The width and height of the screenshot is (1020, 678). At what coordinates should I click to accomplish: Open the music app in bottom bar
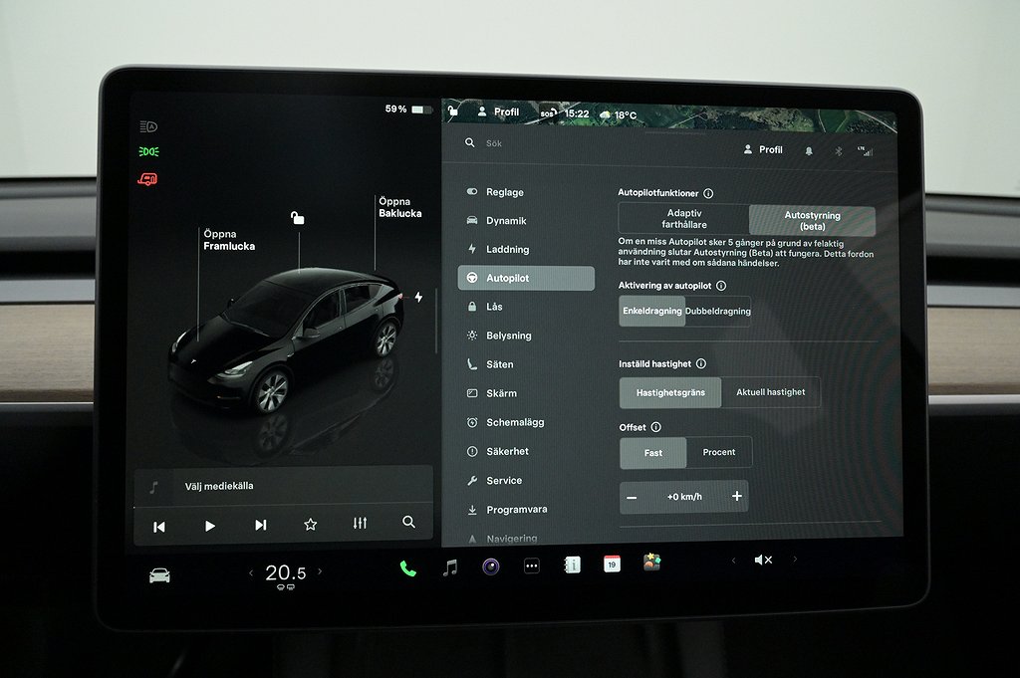[x=450, y=567]
